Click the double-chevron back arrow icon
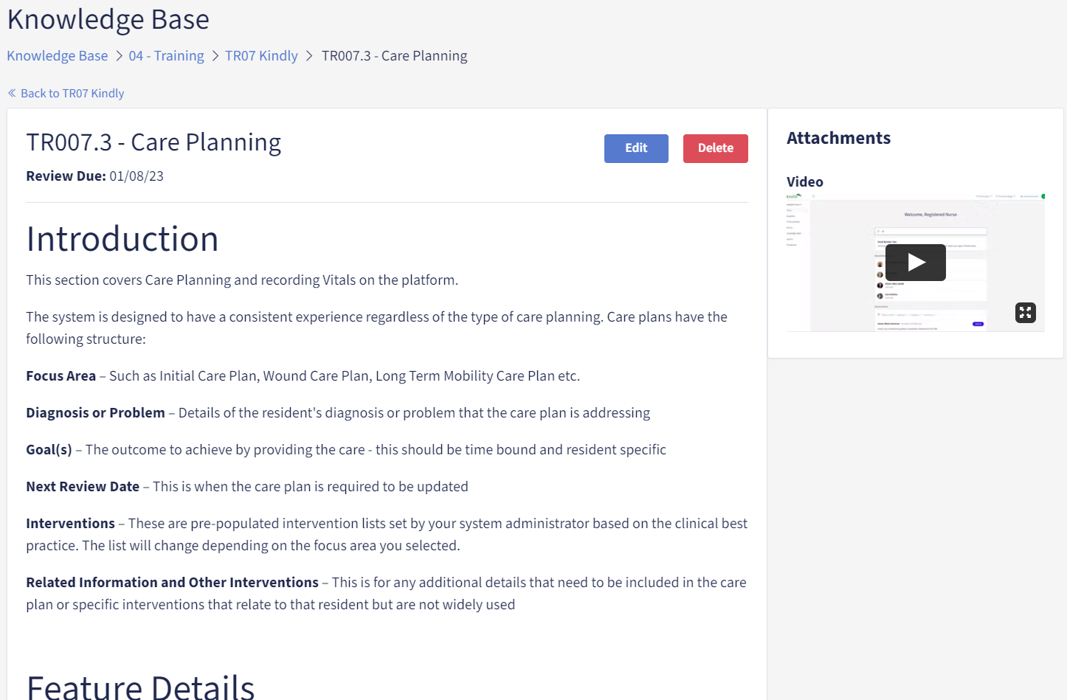The width and height of the screenshot is (1067, 700). tap(12, 93)
